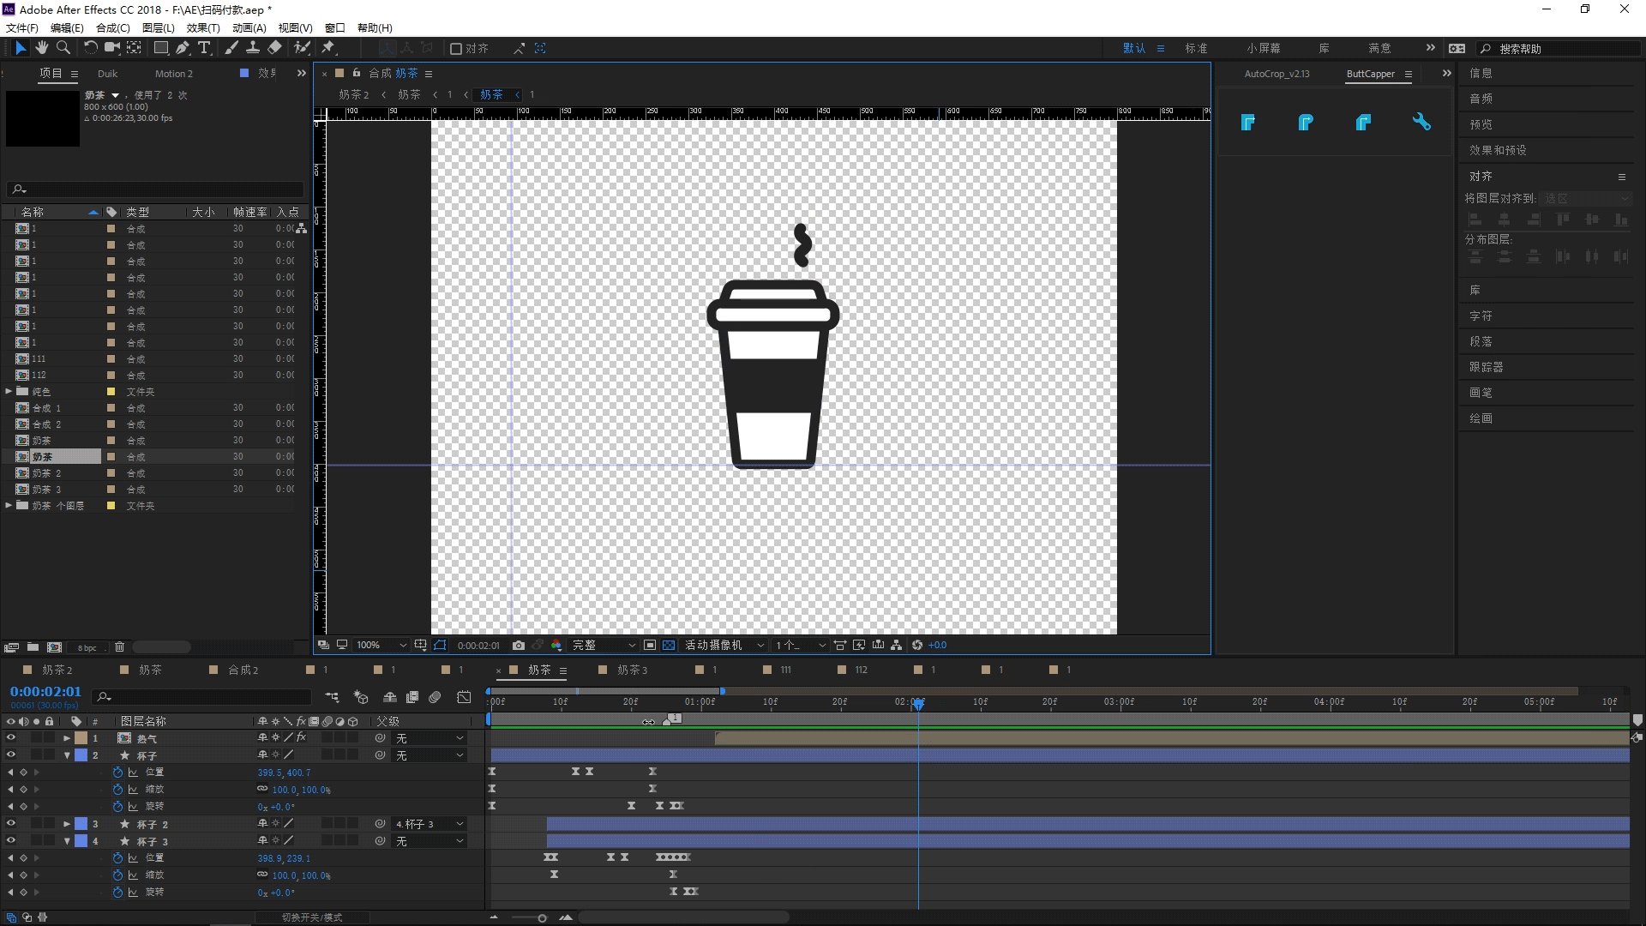Take snapshot with camera icon in viewer
The image size is (1646, 926).
coord(518,645)
